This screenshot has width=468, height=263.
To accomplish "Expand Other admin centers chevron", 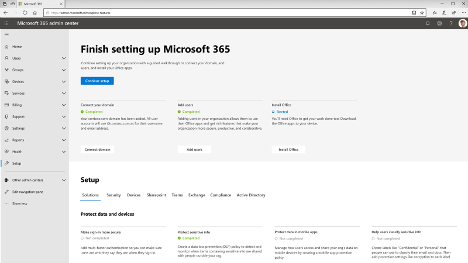I will click(x=64, y=180).
